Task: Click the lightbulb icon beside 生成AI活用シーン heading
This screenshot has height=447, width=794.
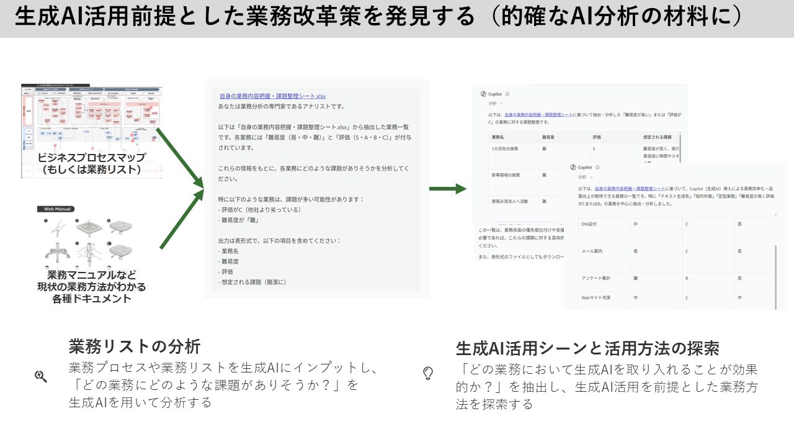Action: (427, 373)
